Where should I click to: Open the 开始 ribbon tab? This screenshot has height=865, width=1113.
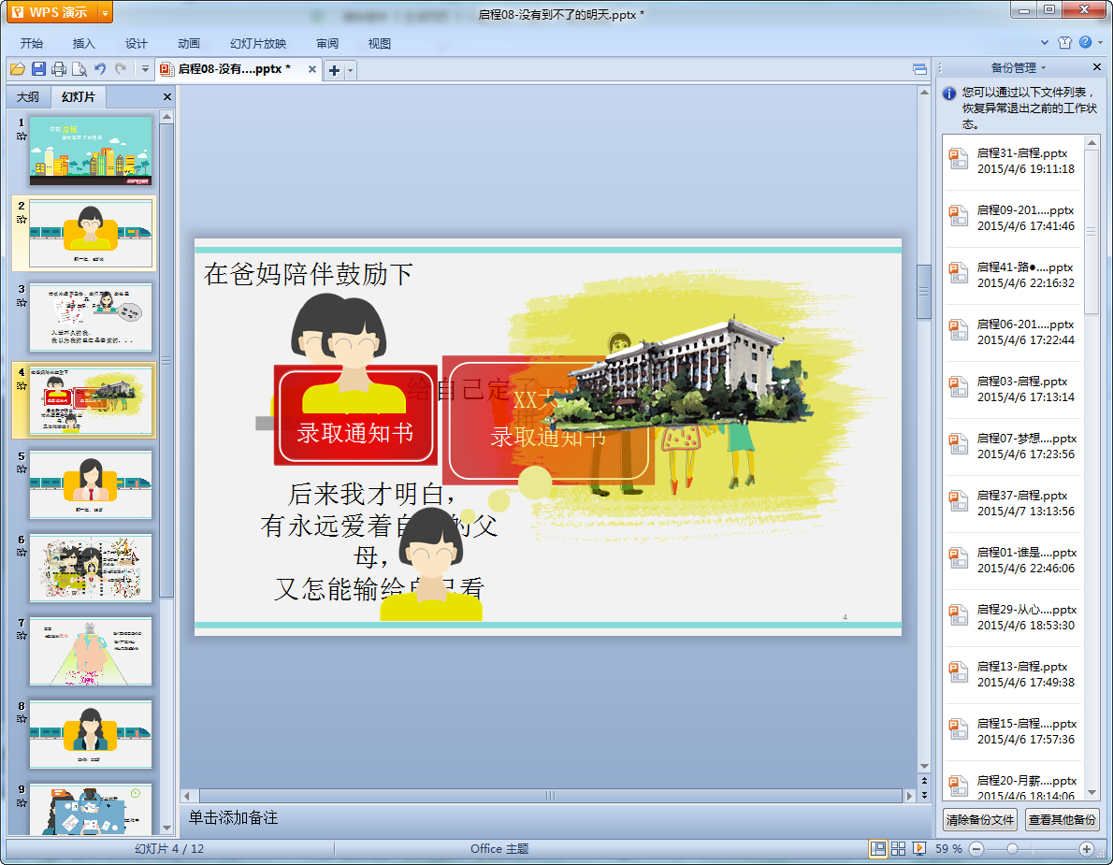(x=31, y=43)
